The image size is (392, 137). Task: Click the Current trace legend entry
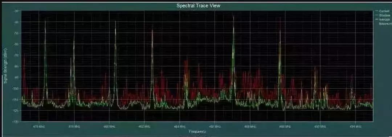coord(384,11)
